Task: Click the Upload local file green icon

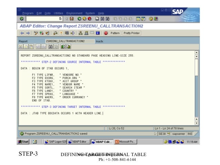Action: coord(63,47)
